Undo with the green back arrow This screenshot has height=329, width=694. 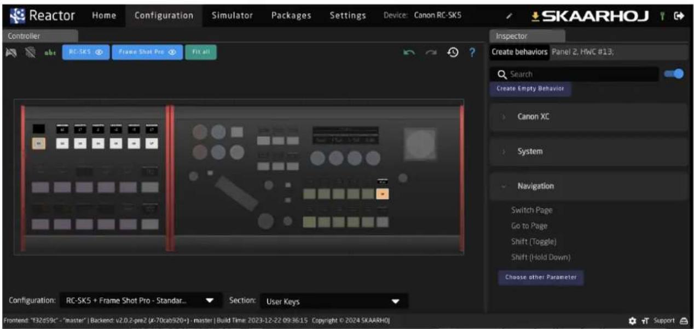(408, 53)
